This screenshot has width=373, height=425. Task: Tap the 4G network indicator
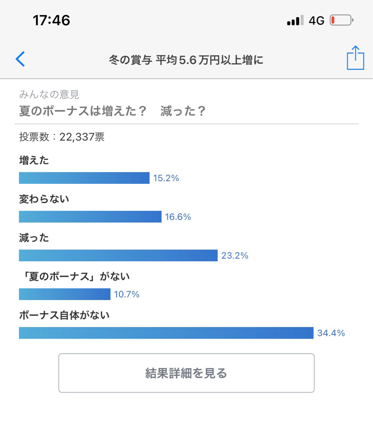pyautogui.click(x=316, y=21)
